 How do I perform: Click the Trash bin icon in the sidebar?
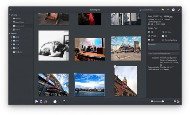[x=14, y=29]
